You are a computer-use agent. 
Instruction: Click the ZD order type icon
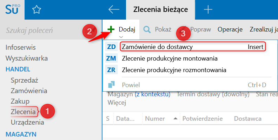[111, 47]
